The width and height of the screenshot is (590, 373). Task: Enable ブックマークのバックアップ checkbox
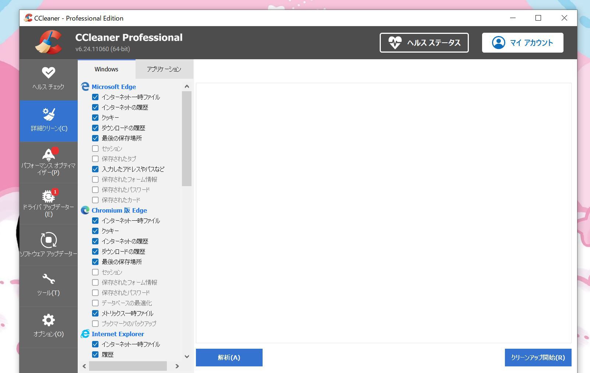95,324
